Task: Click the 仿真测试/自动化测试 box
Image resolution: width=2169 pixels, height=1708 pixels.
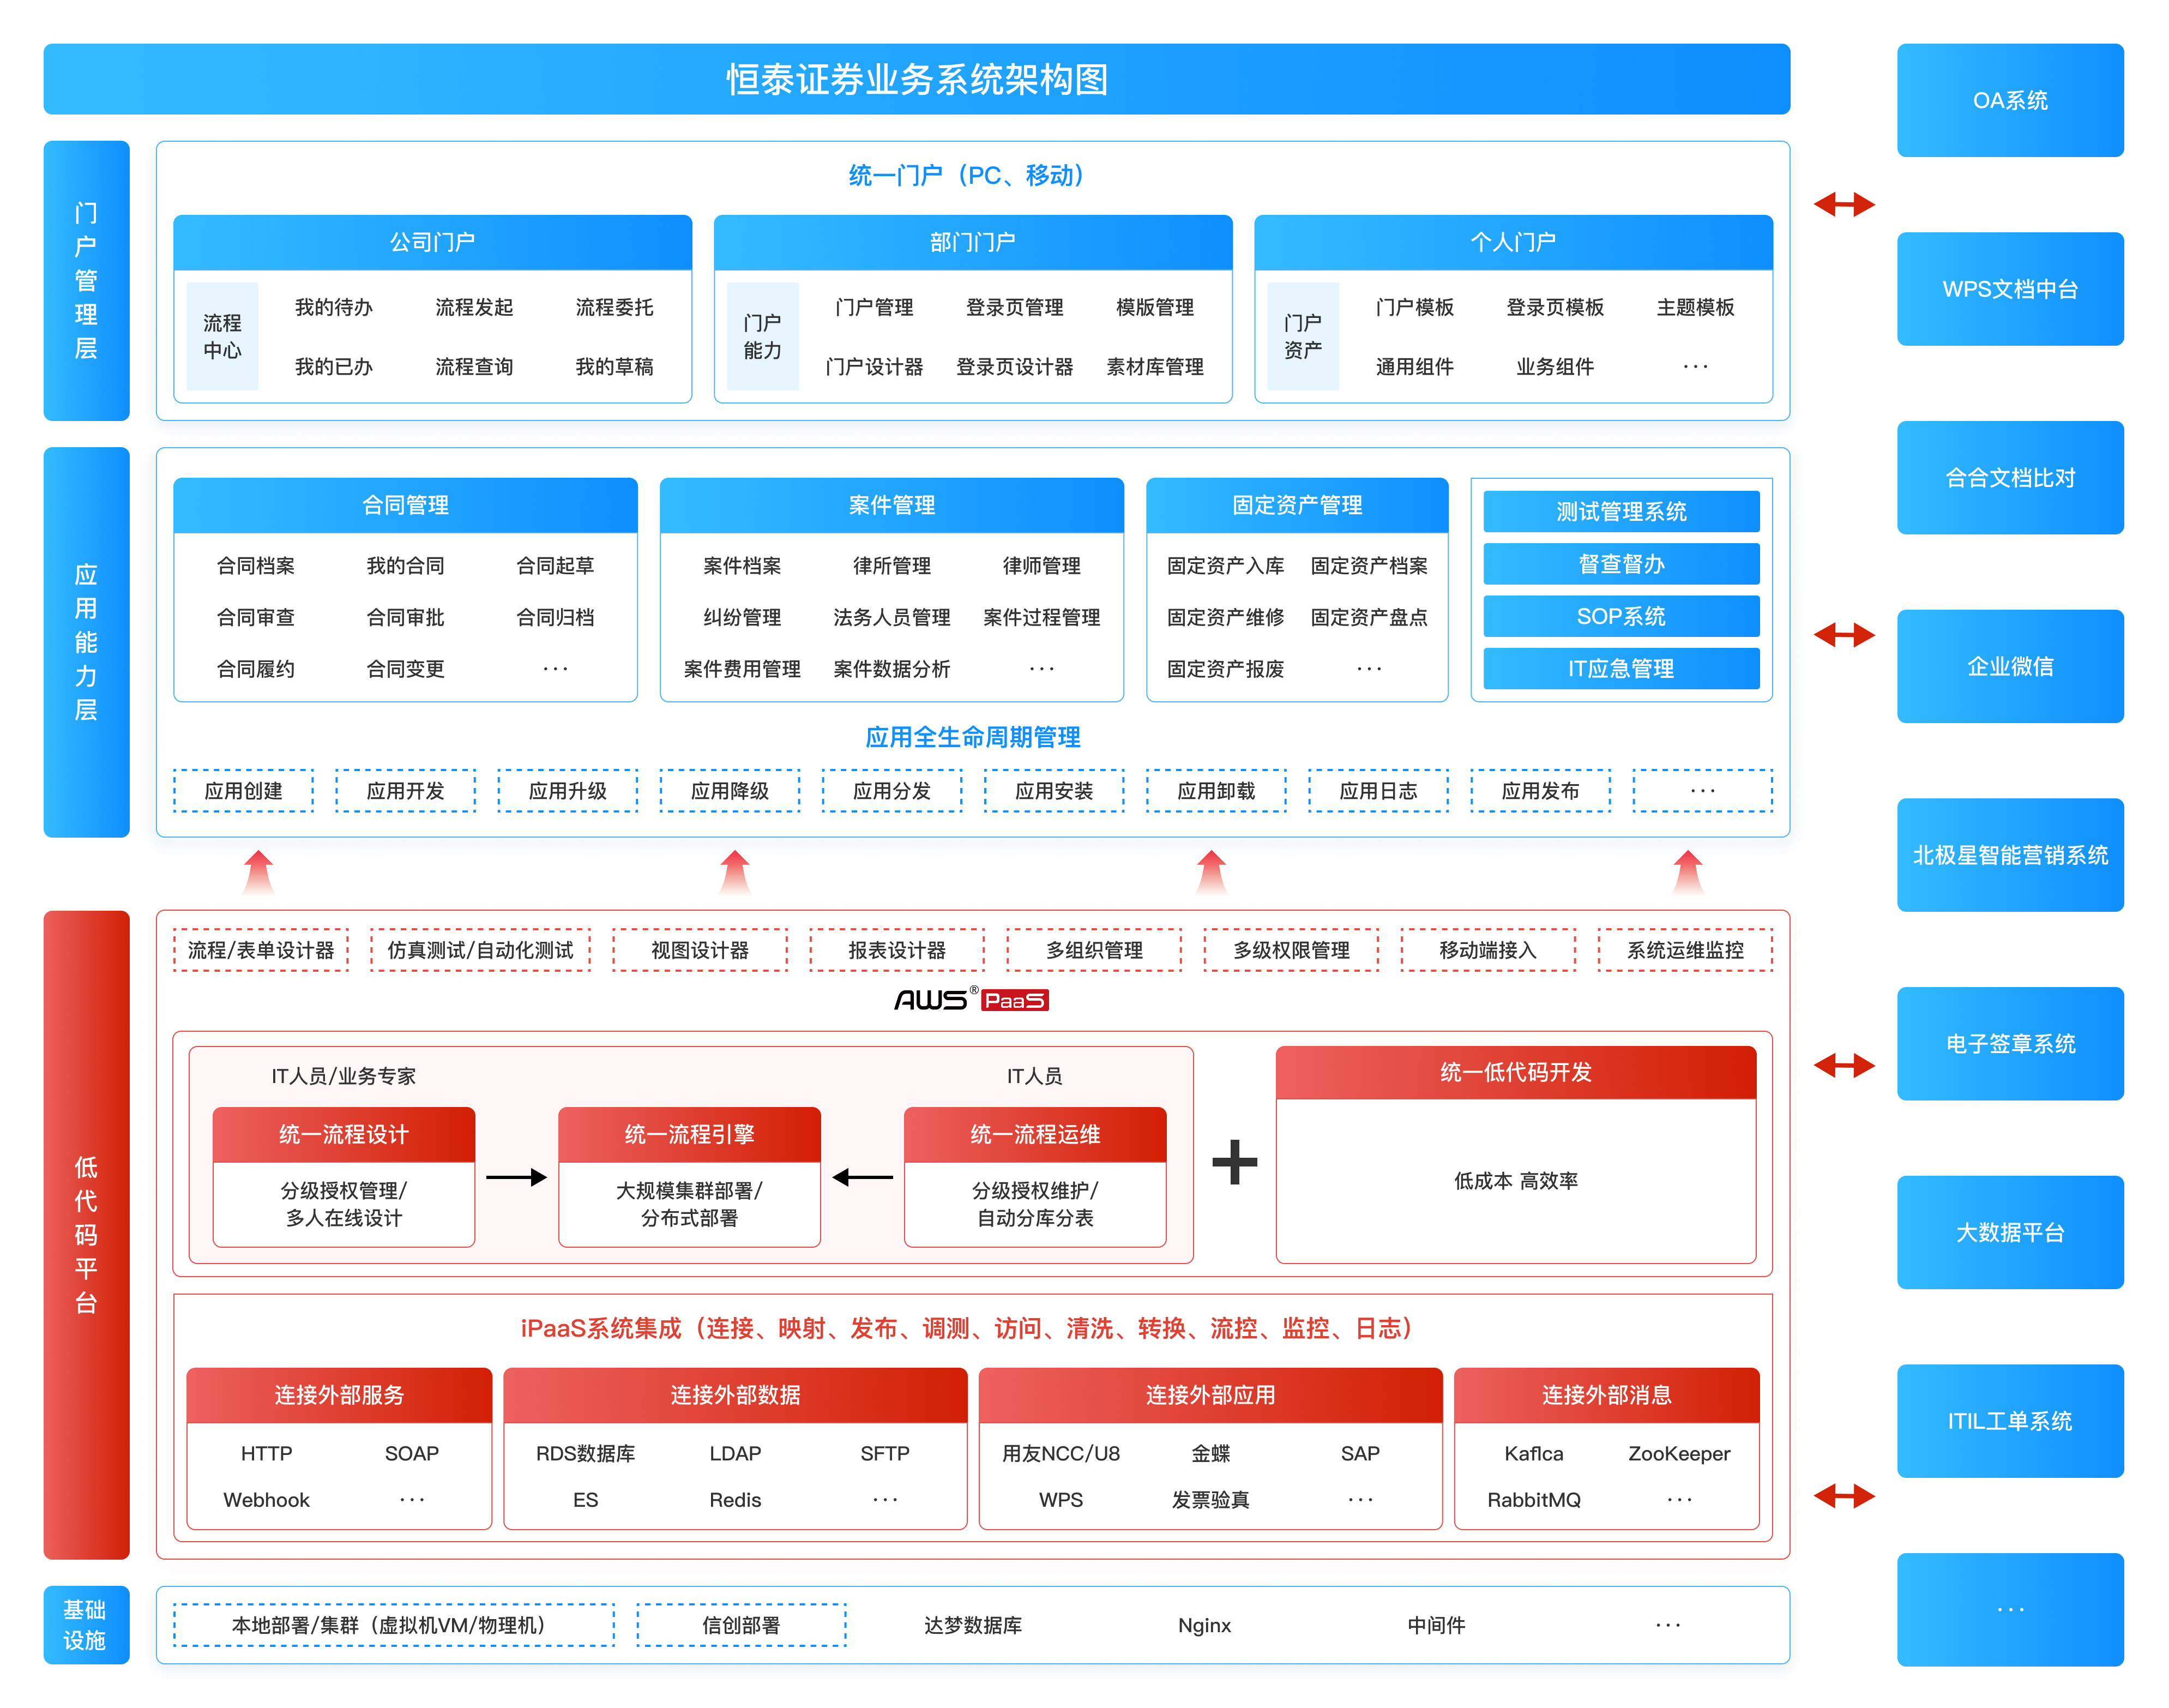Action: click(x=480, y=950)
